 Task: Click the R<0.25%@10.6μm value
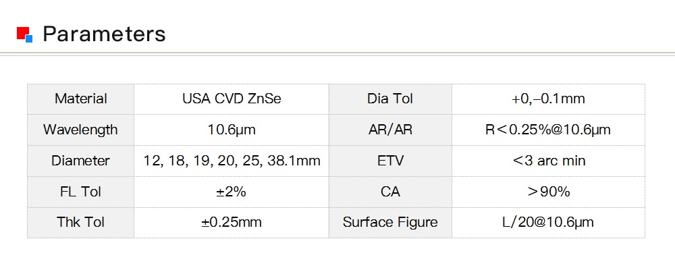click(x=548, y=130)
